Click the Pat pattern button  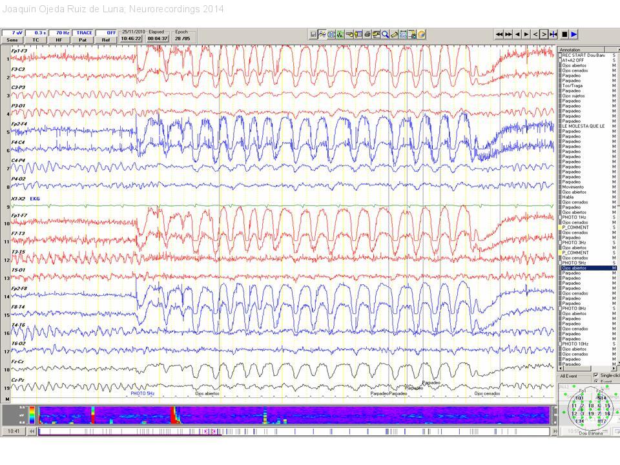pos(83,39)
